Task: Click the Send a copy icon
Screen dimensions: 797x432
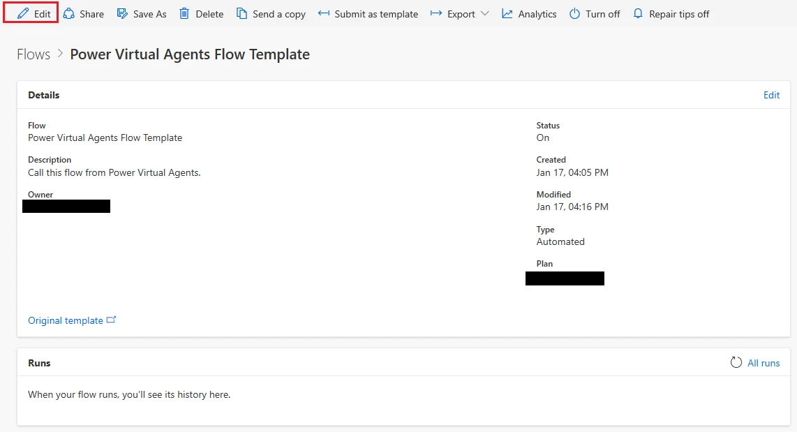Action: 241,13
